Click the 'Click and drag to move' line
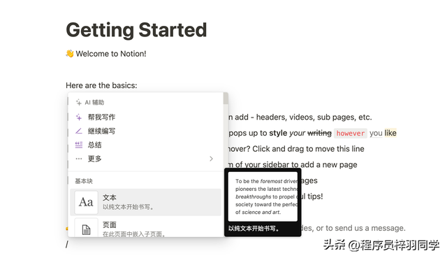Viewport: 447px width, 258px height. click(296, 149)
